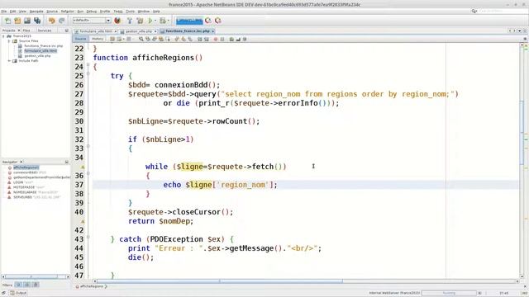
Task: Click the Quick Search input field
Action: pos(502,11)
